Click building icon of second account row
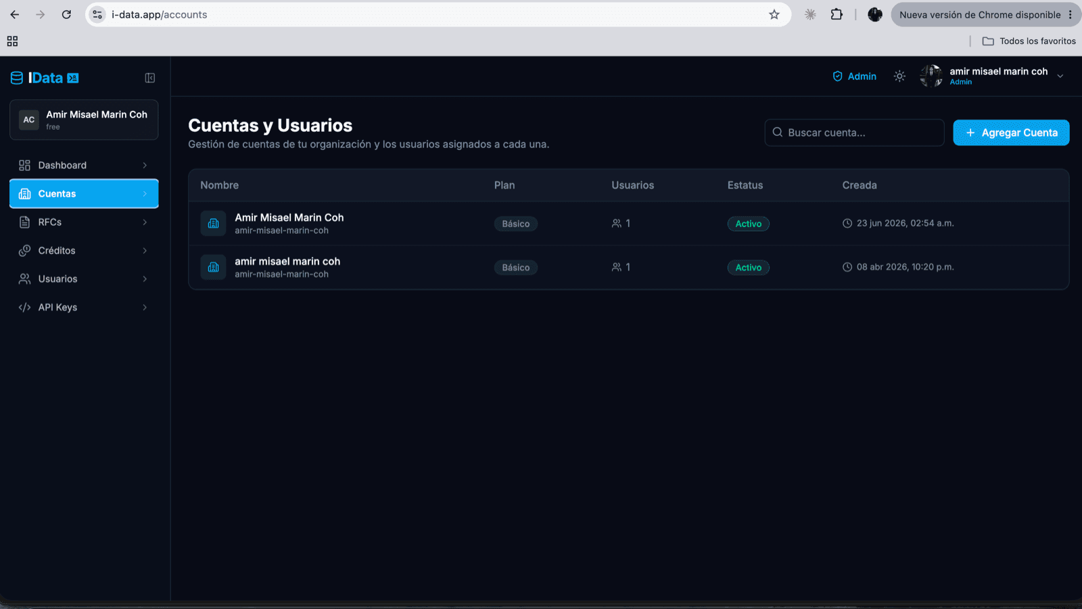The image size is (1082, 609). (x=213, y=267)
